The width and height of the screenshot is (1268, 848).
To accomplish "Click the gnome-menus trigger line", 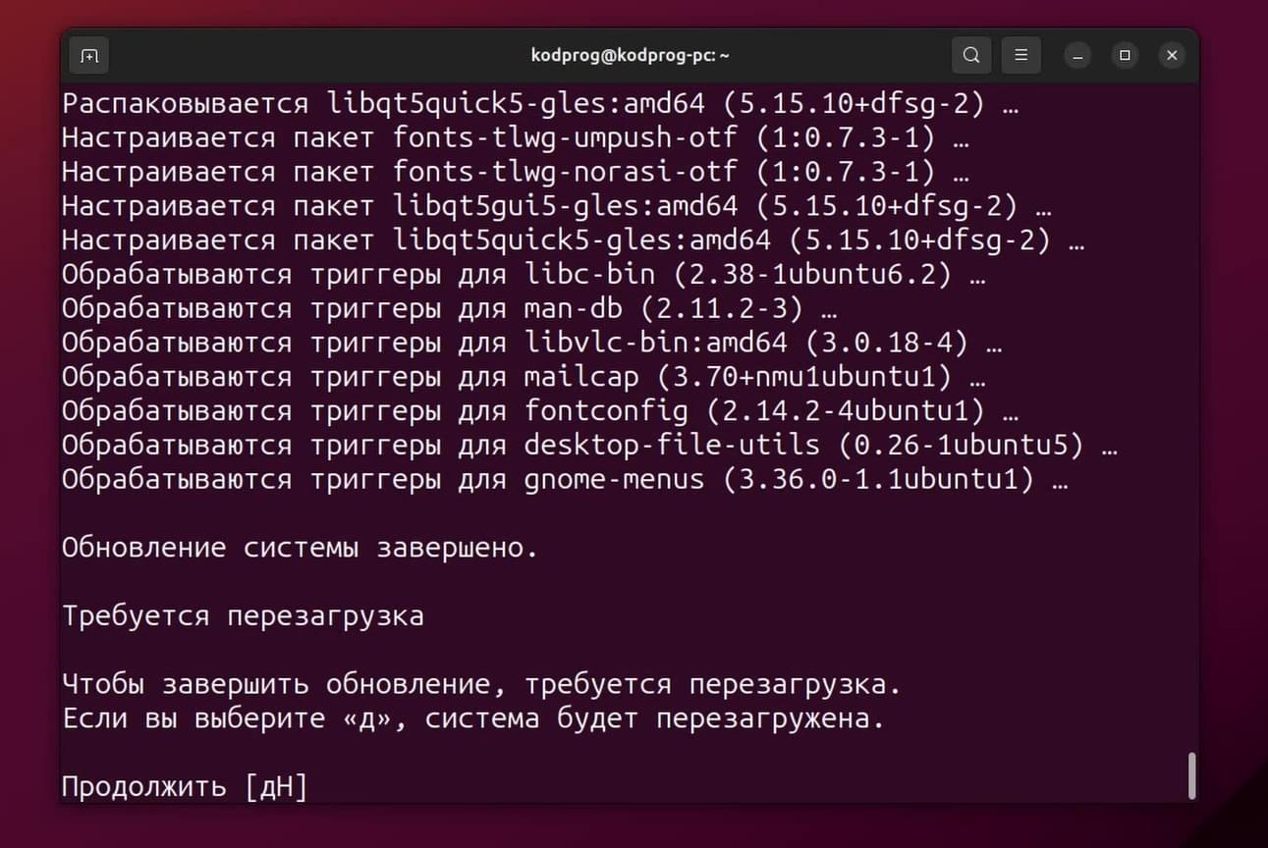I will [565, 480].
